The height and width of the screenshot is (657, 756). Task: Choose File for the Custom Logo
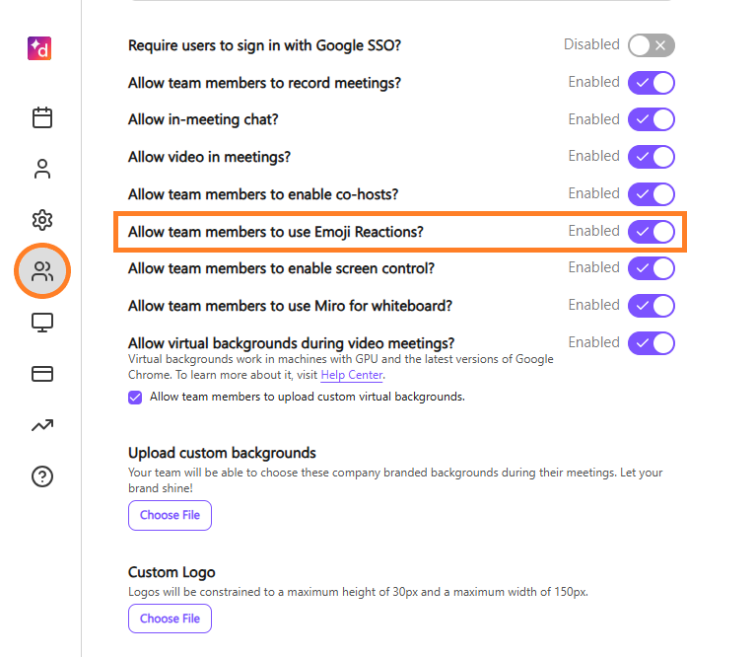click(170, 619)
